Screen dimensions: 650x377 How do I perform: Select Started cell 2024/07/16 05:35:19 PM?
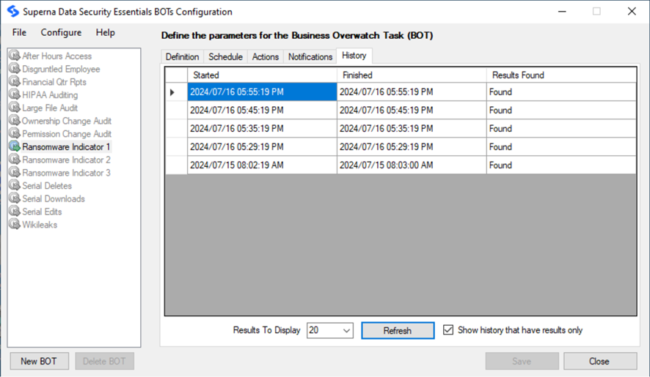point(262,128)
